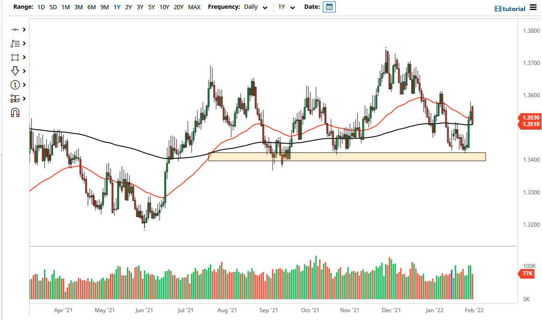Switch the 1Y range to active

[x=117, y=7]
